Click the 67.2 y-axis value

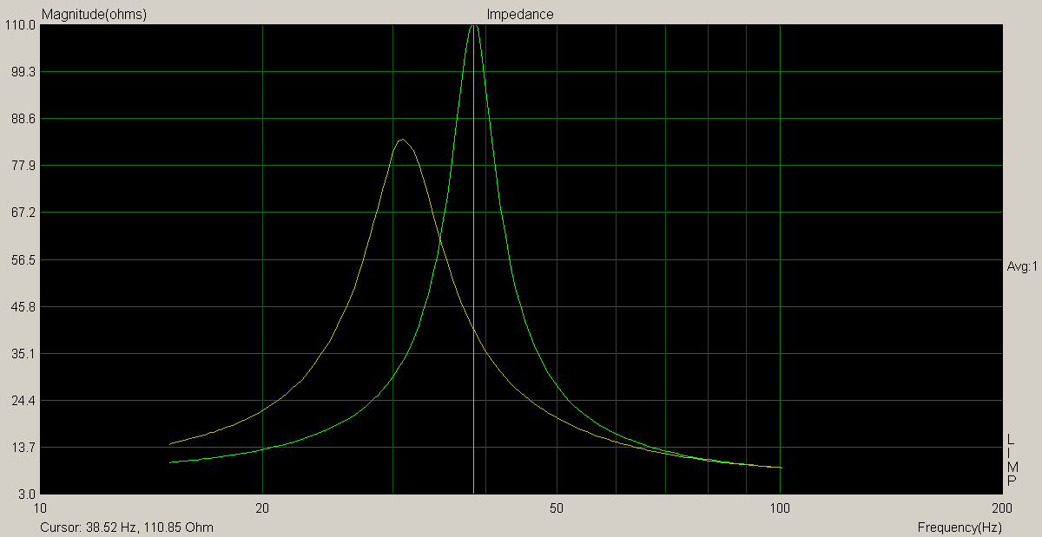[x=23, y=213]
